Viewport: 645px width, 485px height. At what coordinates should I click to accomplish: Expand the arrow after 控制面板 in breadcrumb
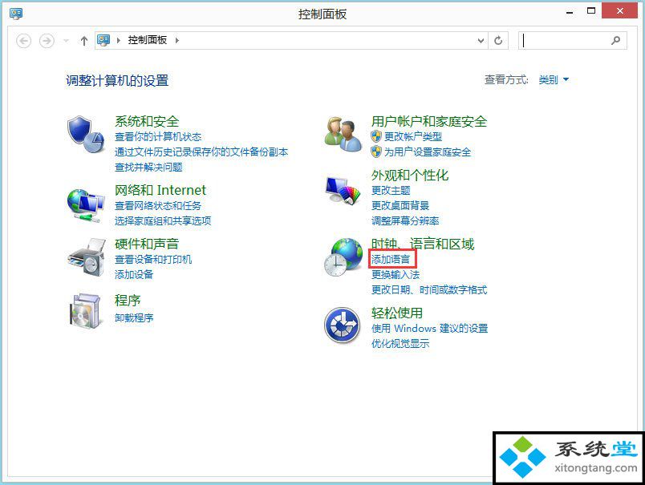click(176, 40)
